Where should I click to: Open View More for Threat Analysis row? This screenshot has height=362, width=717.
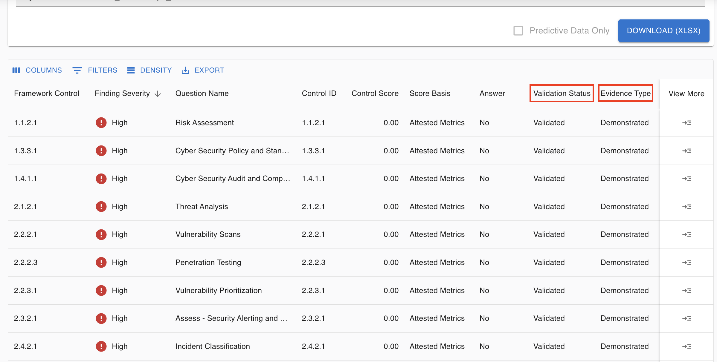click(x=687, y=207)
